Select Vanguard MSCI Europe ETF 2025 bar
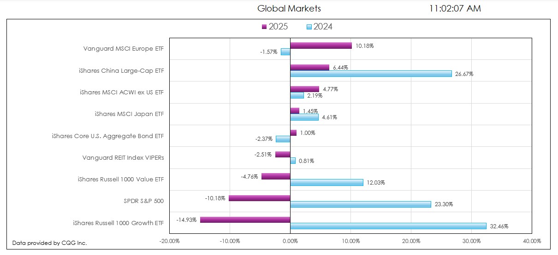 [x=321, y=46]
